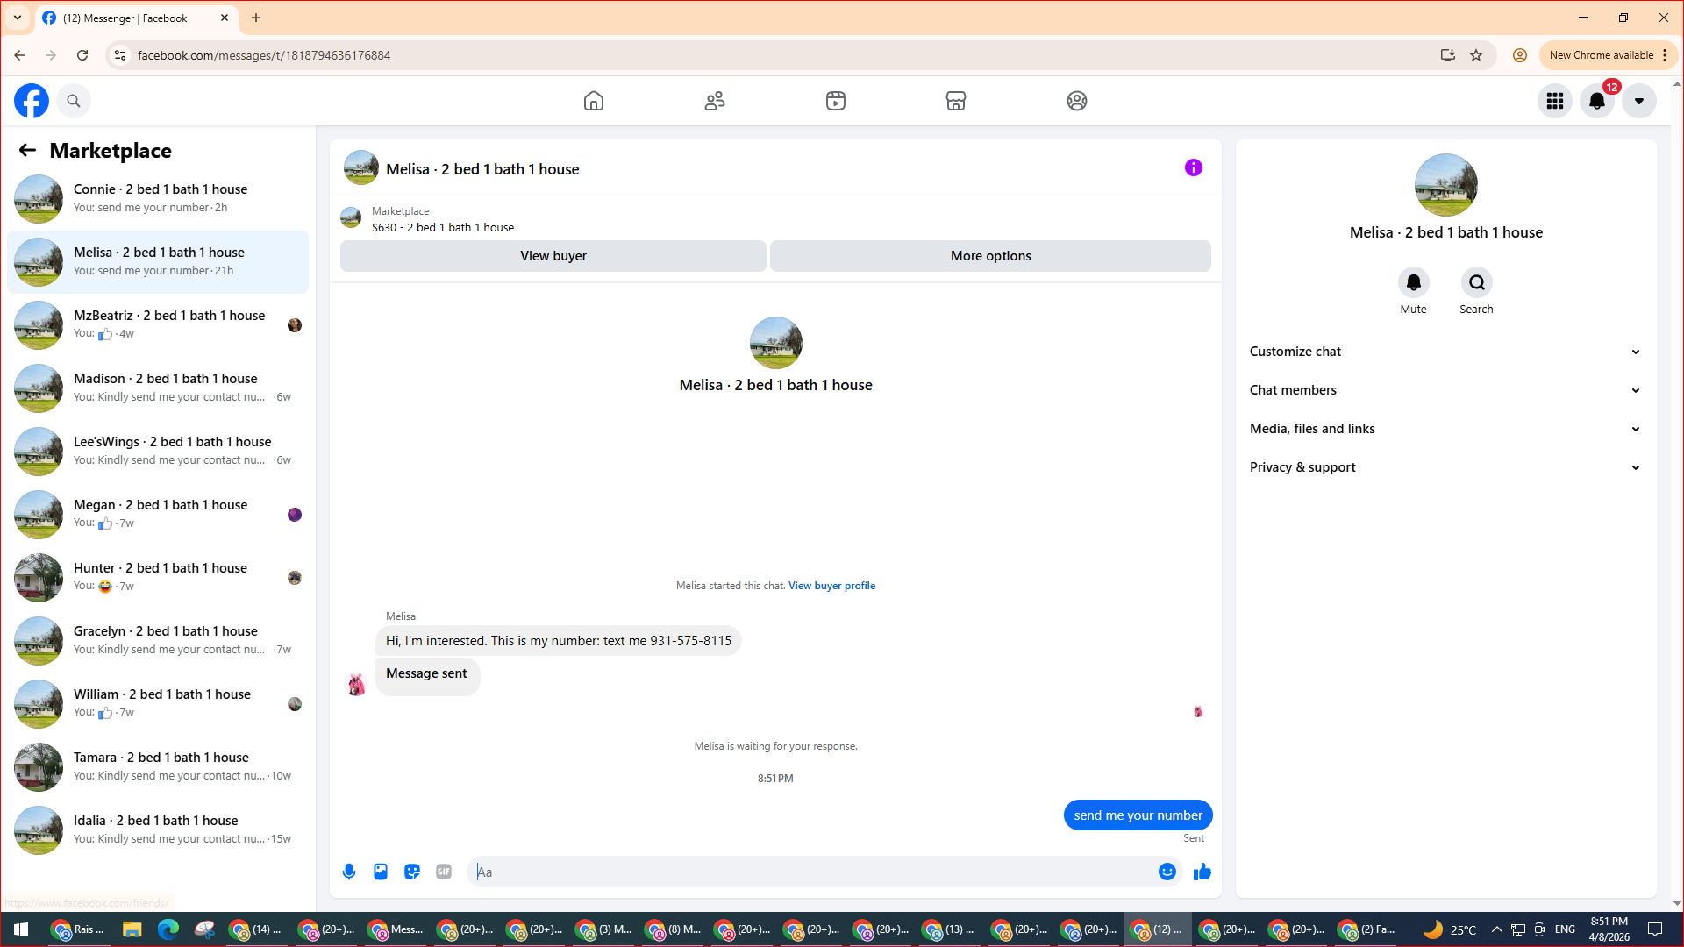Click the View buyer button
Screen dimensions: 1684x947
(x=553, y=256)
